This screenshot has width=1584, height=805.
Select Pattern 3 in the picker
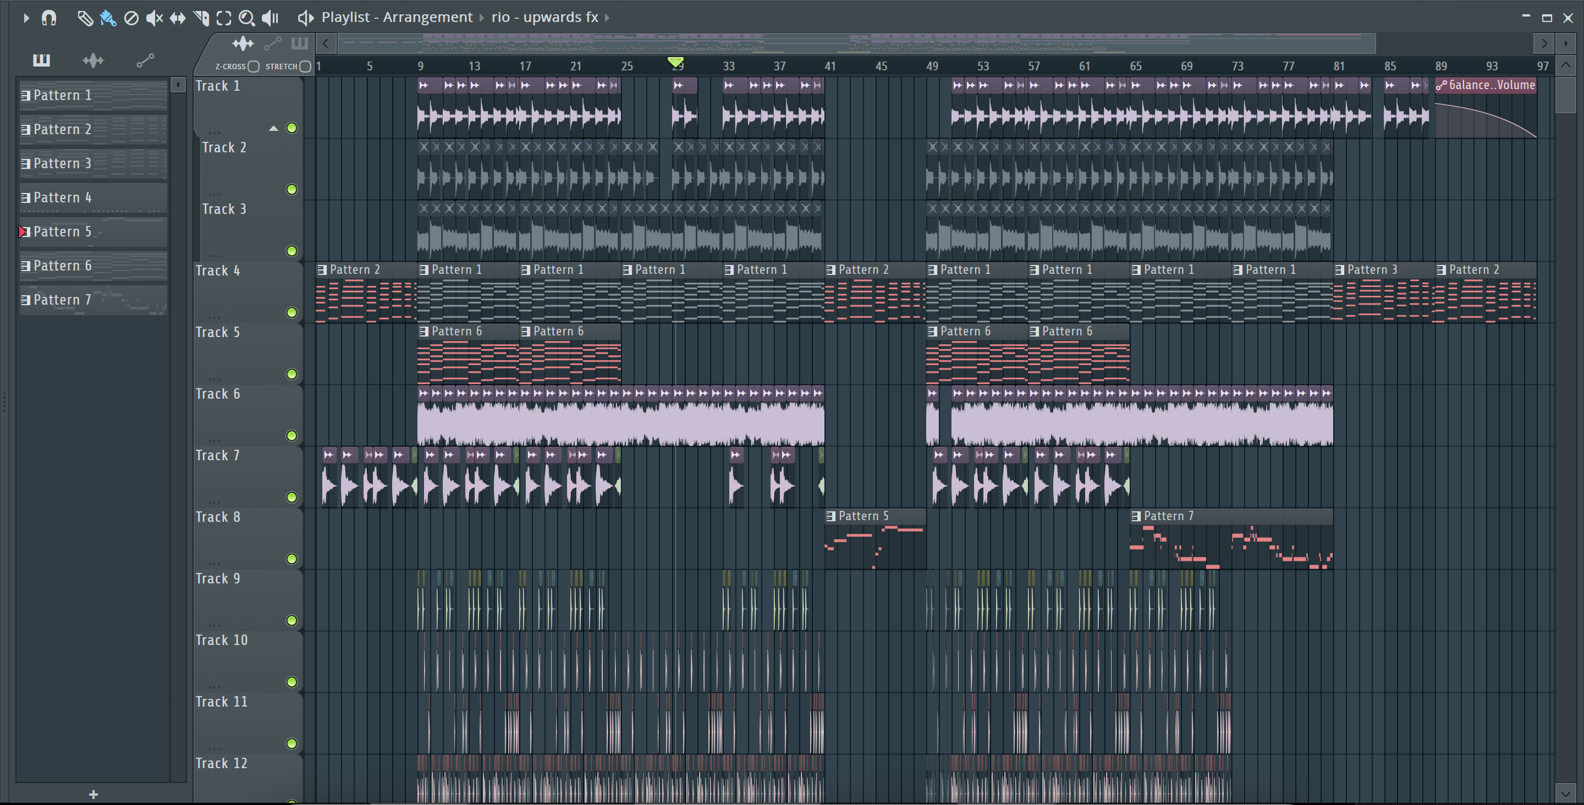point(94,163)
